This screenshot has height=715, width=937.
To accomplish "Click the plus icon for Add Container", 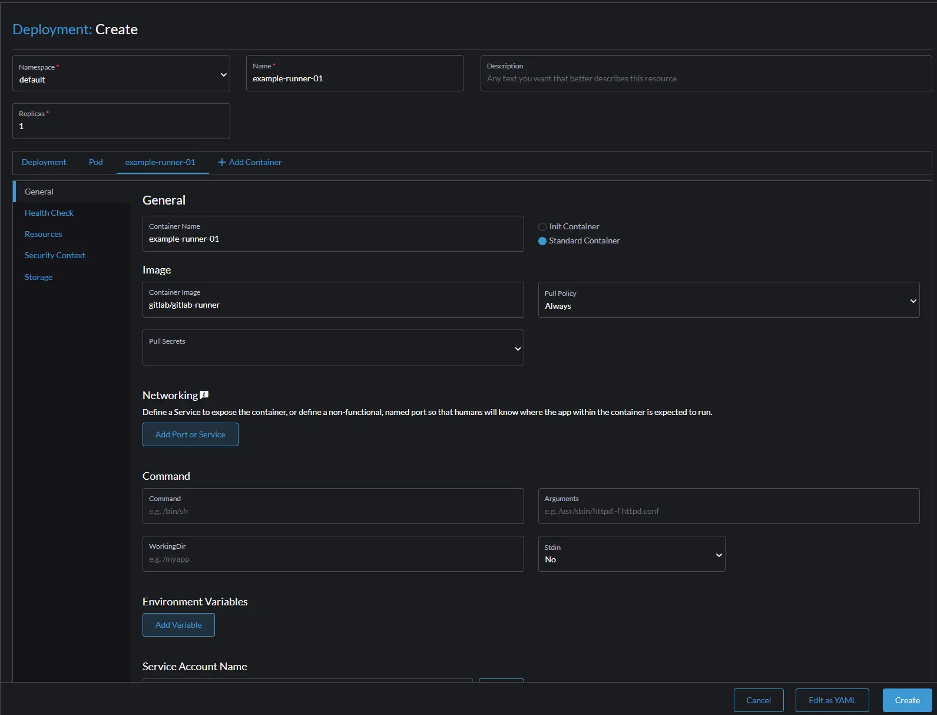I will click(x=222, y=162).
